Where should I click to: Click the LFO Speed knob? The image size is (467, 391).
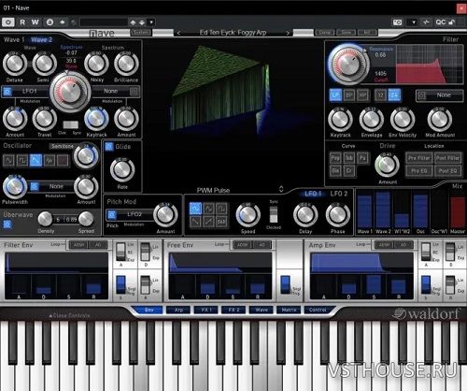point(248,215)
